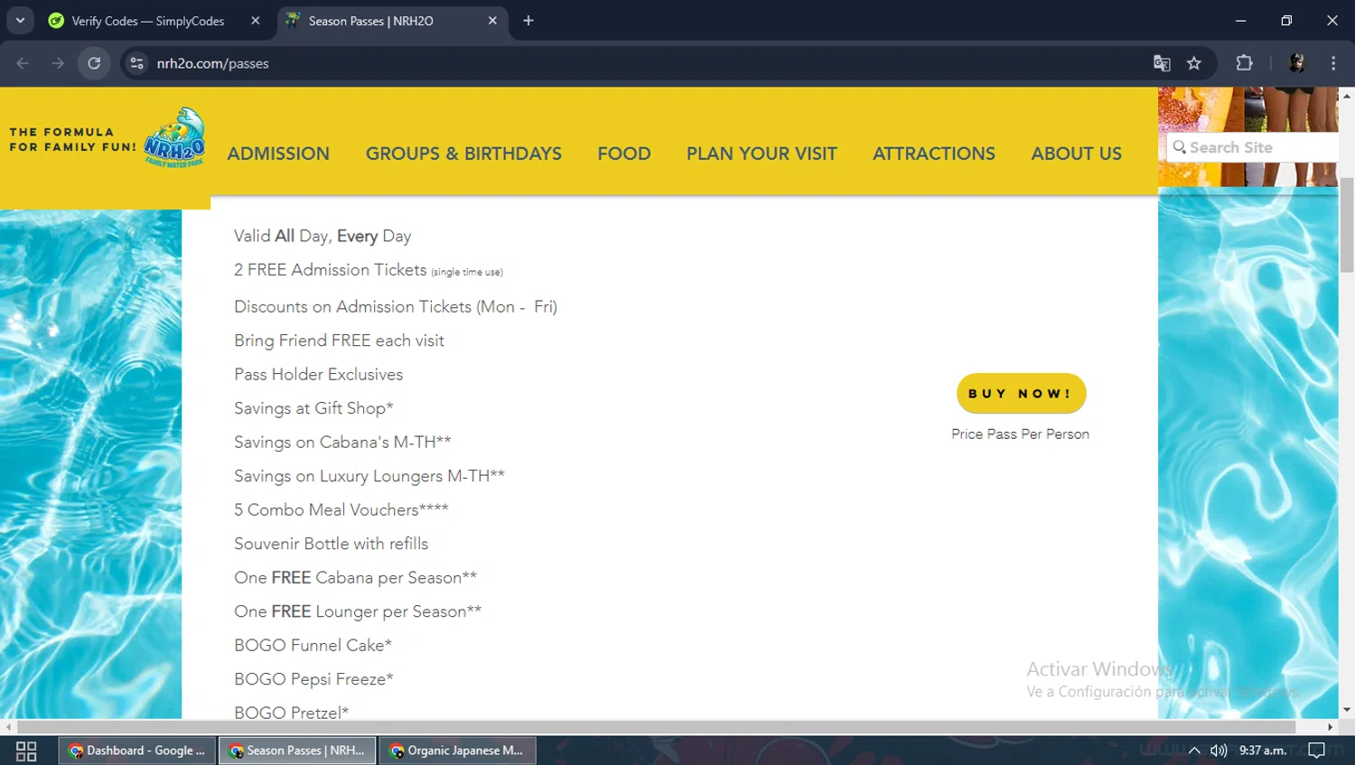
Task: Click the horizontal scrollbar right arrow
Action: pos(1330,727)
